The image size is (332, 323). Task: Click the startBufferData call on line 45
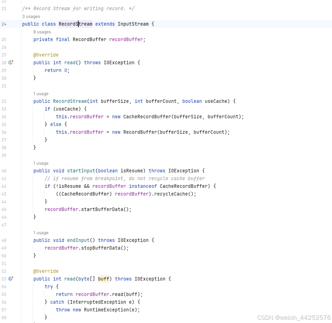pyautogui.click(x=102, y=209)
